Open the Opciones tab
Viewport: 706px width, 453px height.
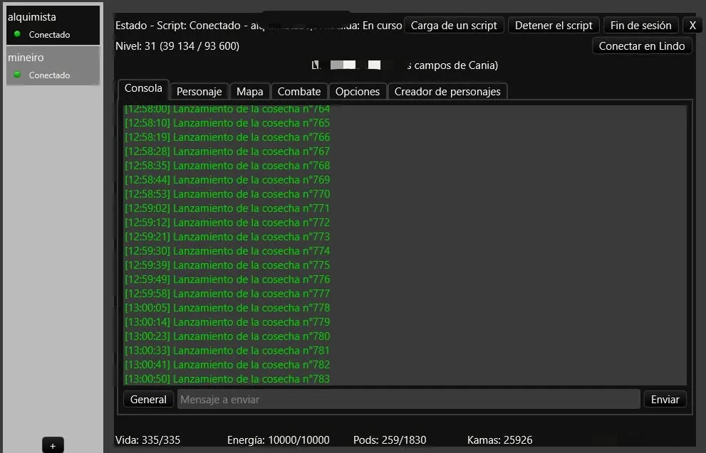[x=358, y=92]
